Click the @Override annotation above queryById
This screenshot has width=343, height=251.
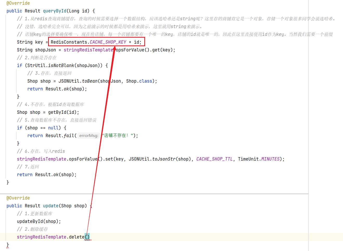pos(18,3)
